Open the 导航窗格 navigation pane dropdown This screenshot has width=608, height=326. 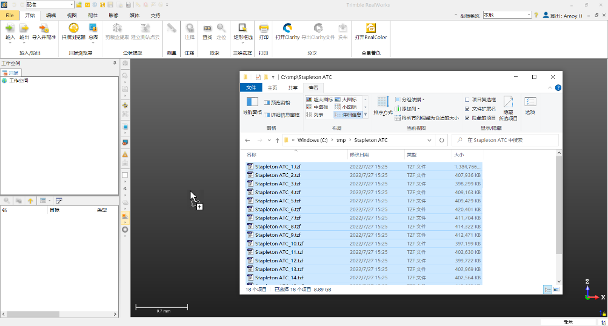pos(252,107)
